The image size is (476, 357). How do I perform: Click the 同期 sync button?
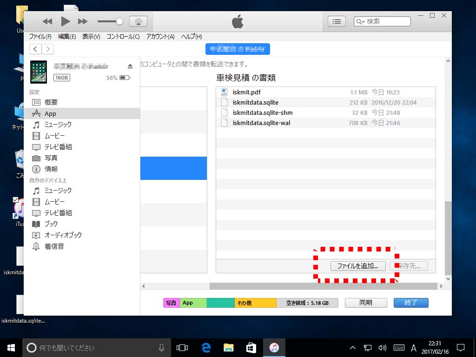[x=366, y=303]
